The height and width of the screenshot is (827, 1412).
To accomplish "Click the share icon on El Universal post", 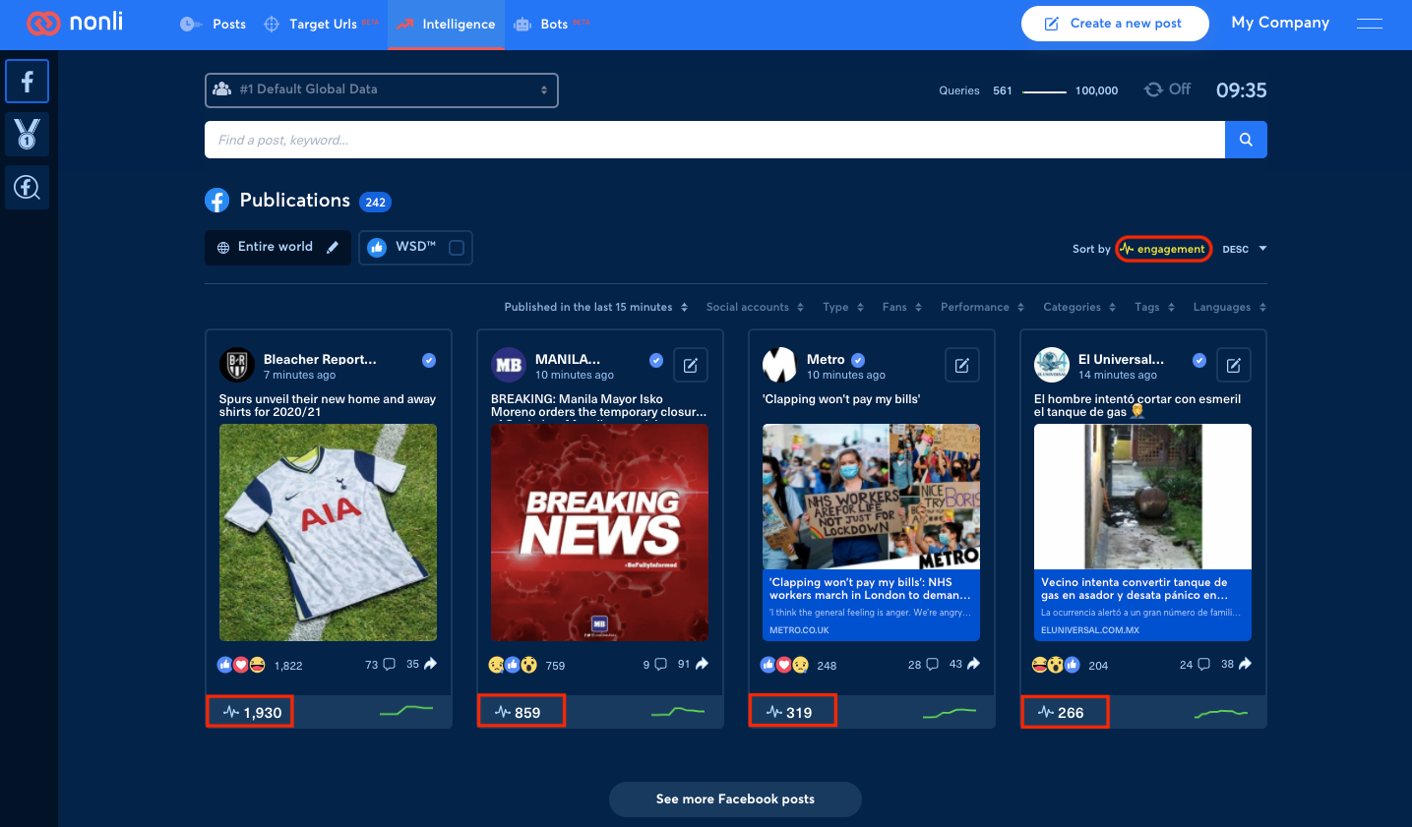I will [x=1245, y=664].
